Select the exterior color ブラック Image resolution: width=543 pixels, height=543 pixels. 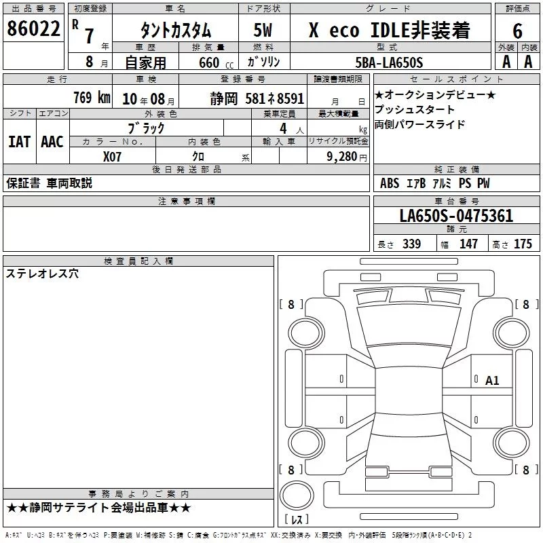(x=146, y=128)
